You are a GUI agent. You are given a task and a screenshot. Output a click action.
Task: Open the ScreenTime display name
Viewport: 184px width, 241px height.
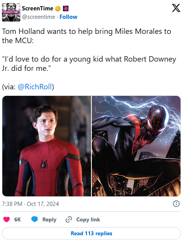point(38,8)
